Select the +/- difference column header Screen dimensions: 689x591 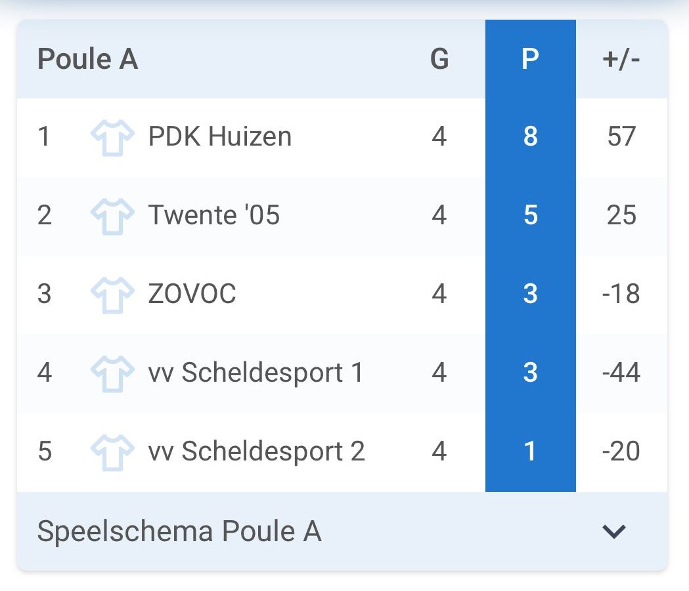[x=621, y=60]
